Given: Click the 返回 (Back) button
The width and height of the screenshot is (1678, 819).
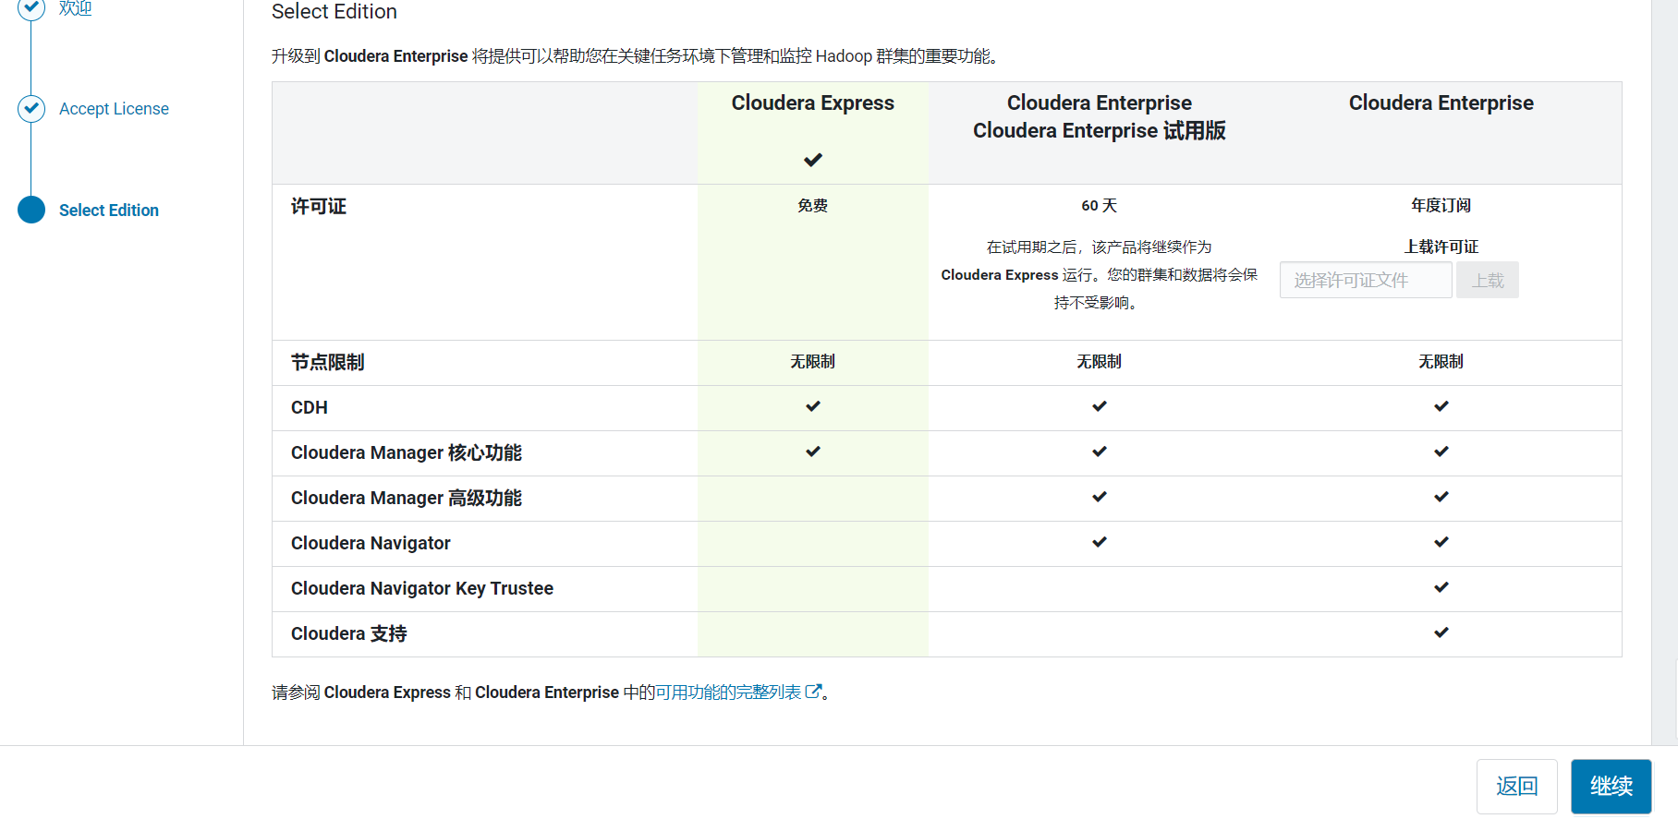Looking at the screenshot, I should pos(1516,786).
